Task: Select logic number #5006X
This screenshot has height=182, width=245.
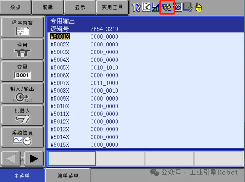Action: point(60,75)
